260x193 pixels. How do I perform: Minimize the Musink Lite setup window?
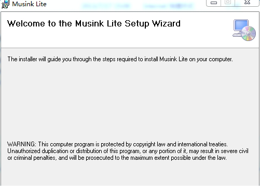pos(214,3)
